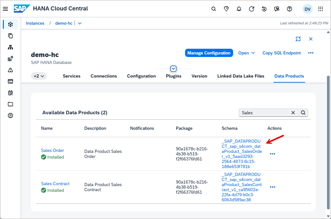This screenshot has height=219, width=331.
Task: Open actions menu for Sales Contract row
Action: [273, 187]
